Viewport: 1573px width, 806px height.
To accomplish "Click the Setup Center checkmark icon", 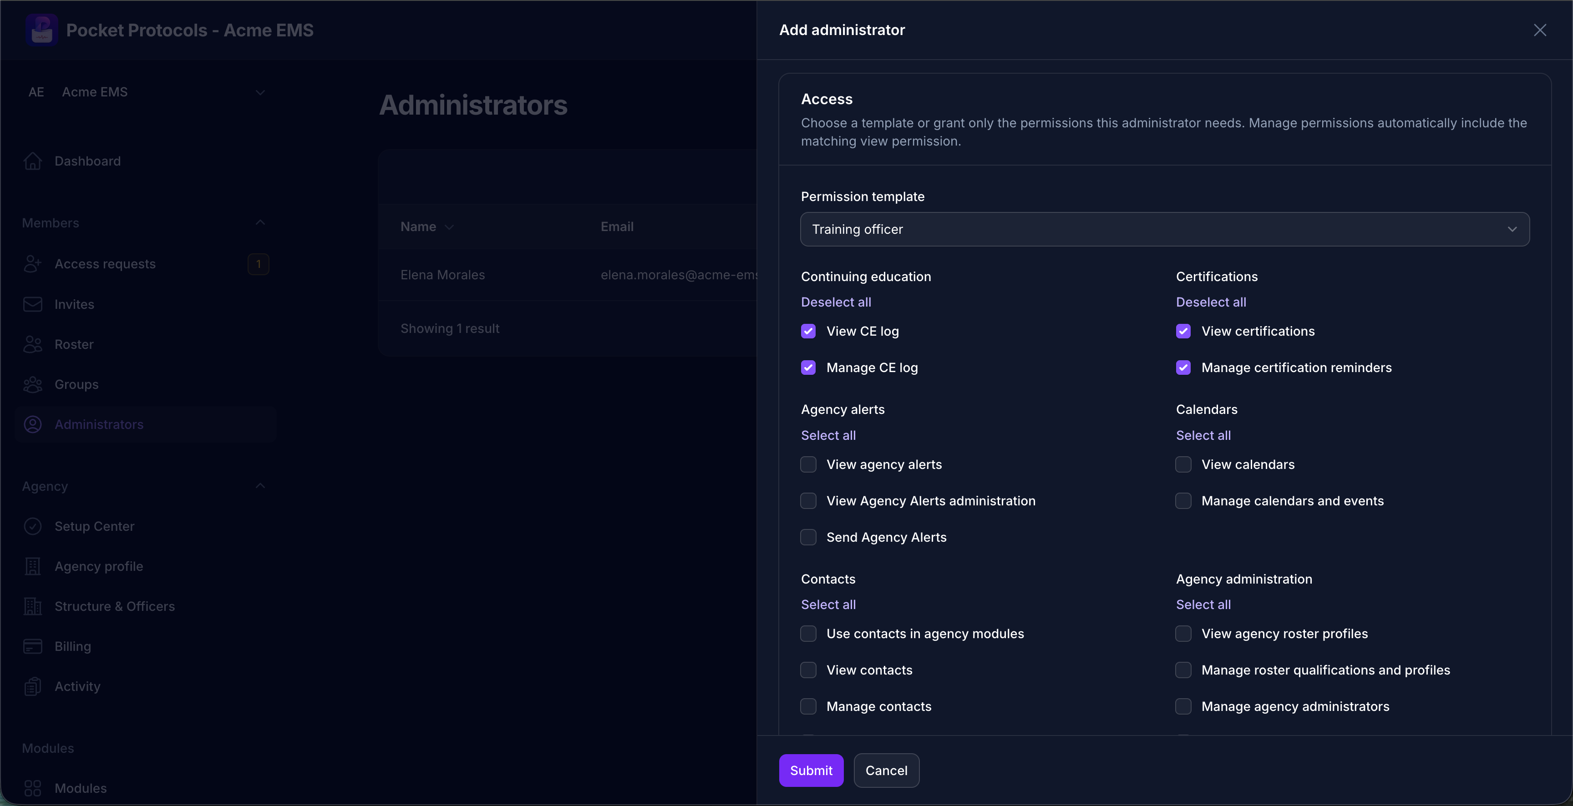I will coord(32,526).
